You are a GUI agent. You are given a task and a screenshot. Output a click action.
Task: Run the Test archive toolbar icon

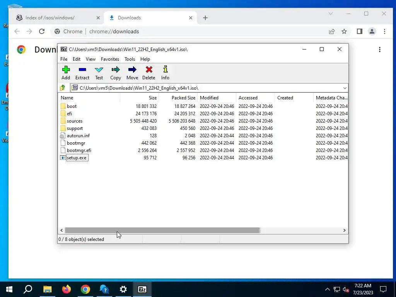point(99,70)
